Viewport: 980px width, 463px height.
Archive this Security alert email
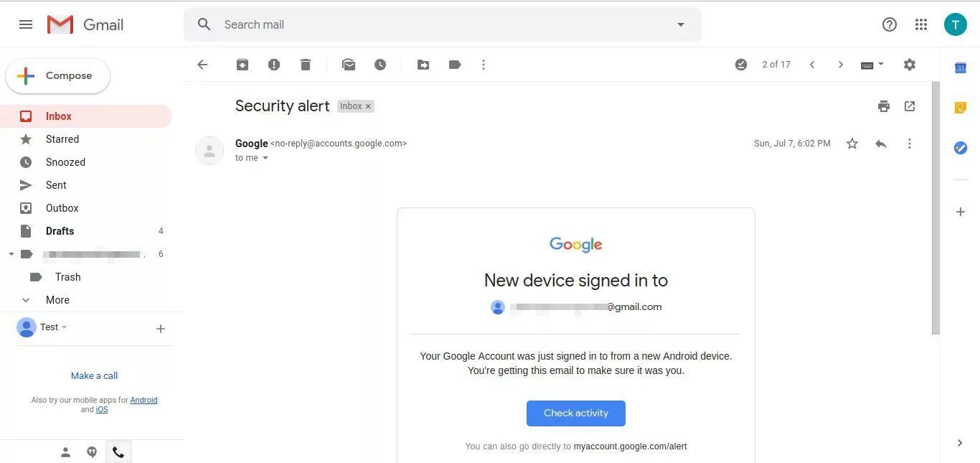point(242,65)
